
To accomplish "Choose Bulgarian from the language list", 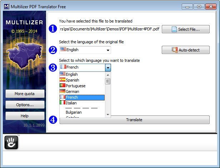I will [x=82, y=112].
